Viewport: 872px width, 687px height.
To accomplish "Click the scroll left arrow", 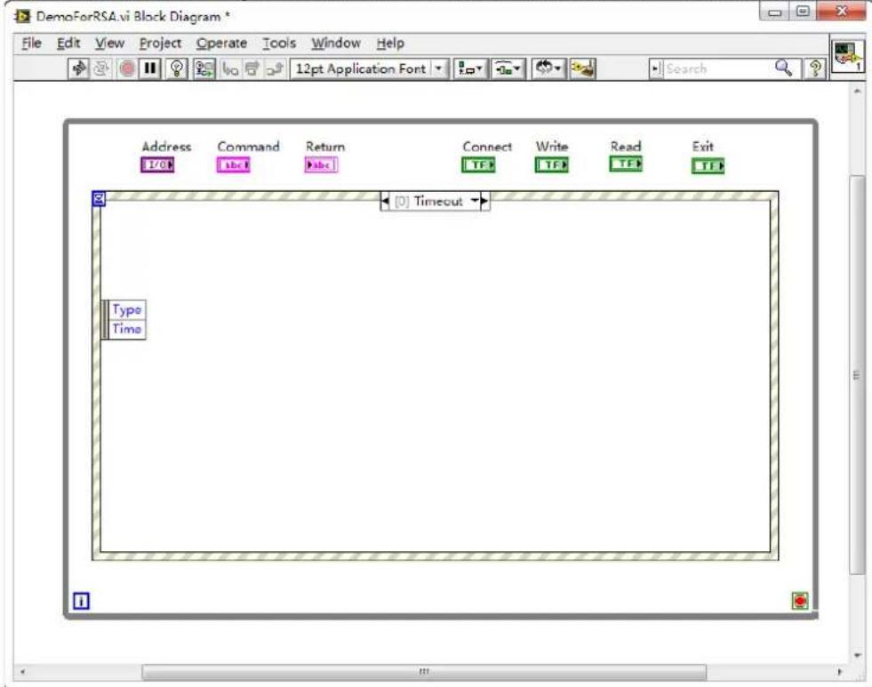I will 23,672.
